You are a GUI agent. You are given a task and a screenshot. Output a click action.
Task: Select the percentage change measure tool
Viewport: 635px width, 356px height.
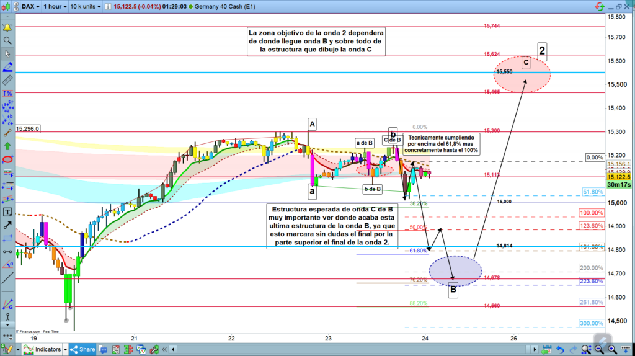click(7, 93)
